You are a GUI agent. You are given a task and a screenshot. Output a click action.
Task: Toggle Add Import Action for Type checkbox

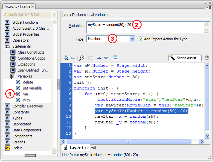[x=141, y=39]
